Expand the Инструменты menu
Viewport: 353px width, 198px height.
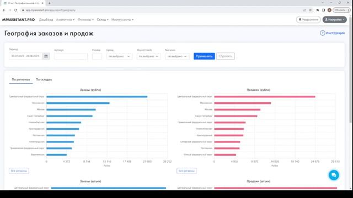pyautogui.click(x=122, y=20)
